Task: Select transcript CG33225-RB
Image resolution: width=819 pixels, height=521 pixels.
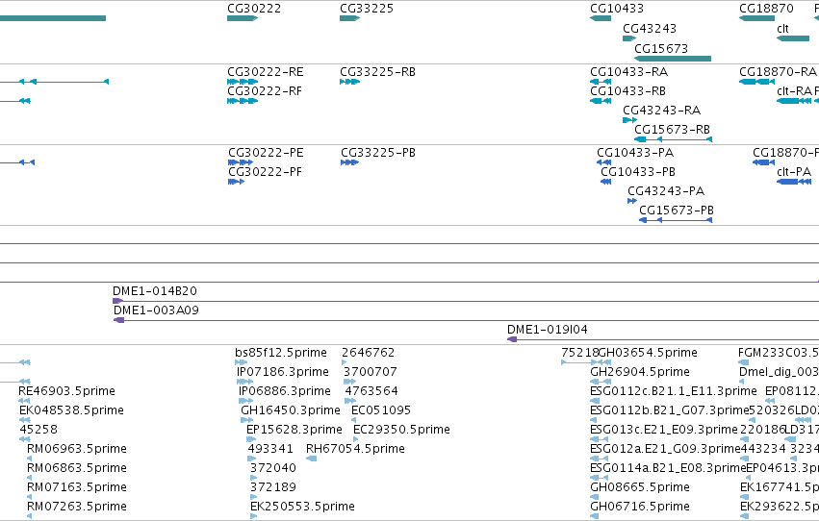Action: [377, 72]
